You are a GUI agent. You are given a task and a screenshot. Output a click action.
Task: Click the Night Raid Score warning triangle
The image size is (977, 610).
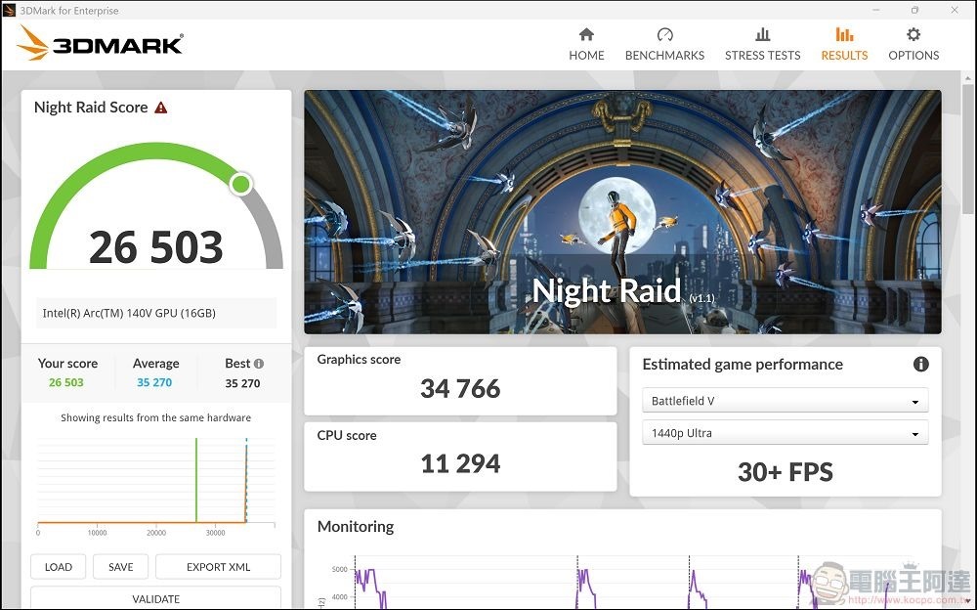click(x=161, y=108)
